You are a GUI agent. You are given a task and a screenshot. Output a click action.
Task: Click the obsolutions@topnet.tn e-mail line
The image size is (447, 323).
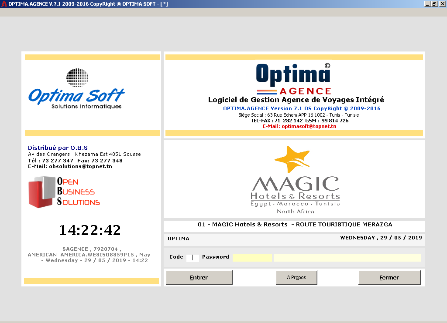click(x=70, y=166)
